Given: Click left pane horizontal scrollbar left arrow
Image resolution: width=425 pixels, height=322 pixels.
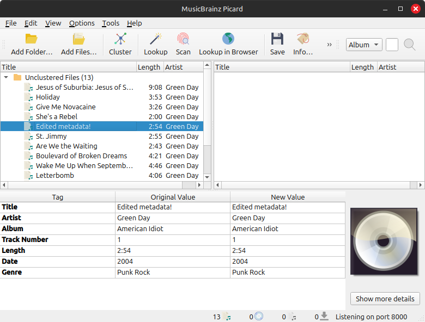Looking at the screenshot, I should (x=4, y=185).
